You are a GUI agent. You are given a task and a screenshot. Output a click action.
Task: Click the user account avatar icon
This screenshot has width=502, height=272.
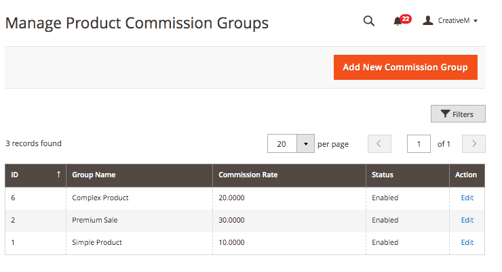[427, 21]
